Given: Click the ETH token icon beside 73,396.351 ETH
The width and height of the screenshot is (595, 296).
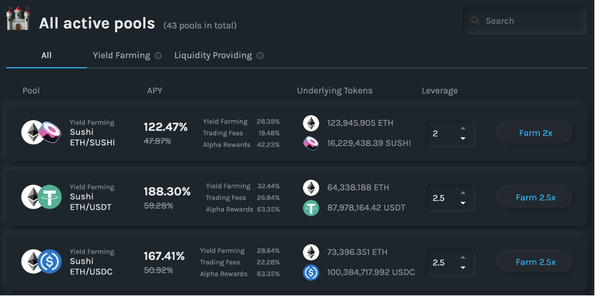Looking at the screenshot, I should pyautogui.click(x=311, y=252).
